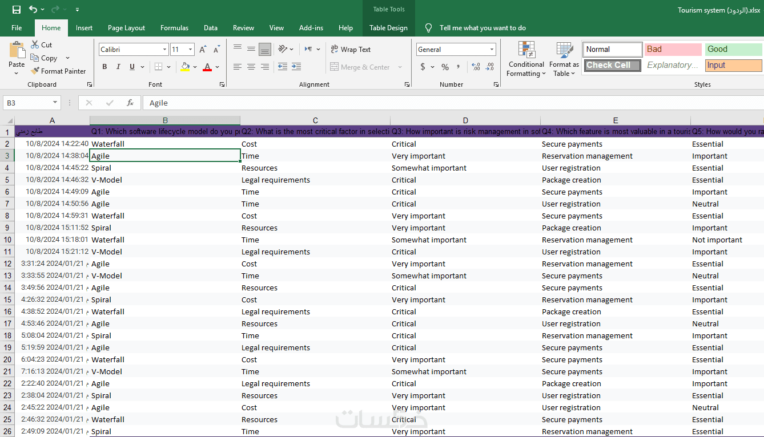The image size is (764, 437).
Task: Open the font name dropdown (Calibri)
Action: tap(164, 50)
